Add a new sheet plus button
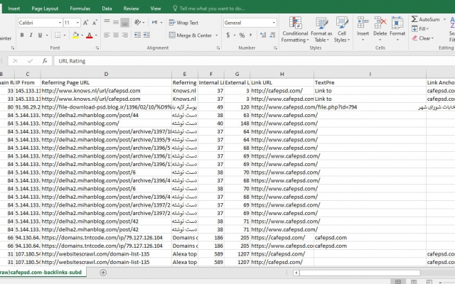Image resolution: width=455 pixels, height=284 pixels. pos(103,273)
